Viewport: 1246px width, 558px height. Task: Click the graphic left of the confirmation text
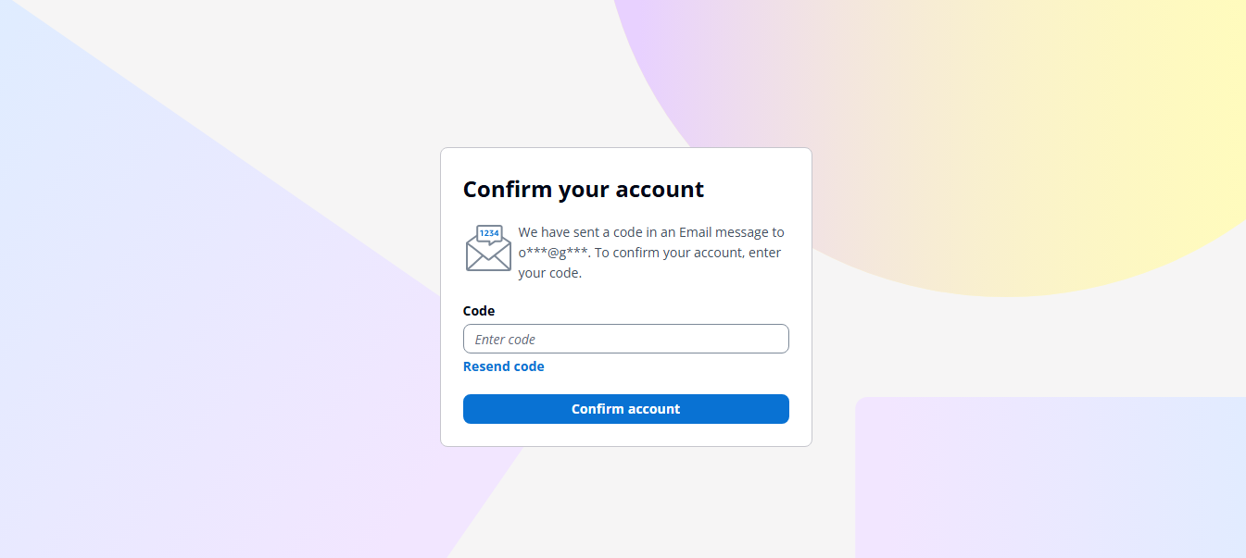click(x=487, y=248)
